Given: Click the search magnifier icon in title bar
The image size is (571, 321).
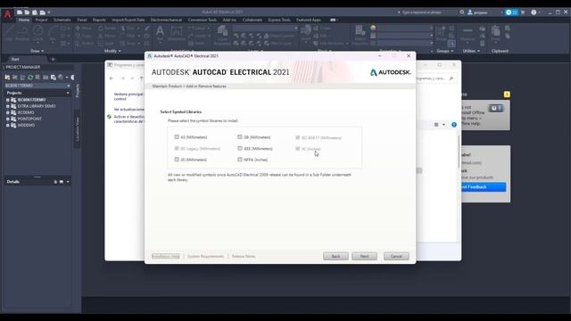Looking at the screenshot, I should coord(462,12).
